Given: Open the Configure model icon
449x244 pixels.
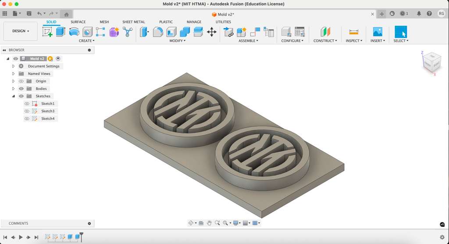Looking at the screenshot, I should pos(286,32).
